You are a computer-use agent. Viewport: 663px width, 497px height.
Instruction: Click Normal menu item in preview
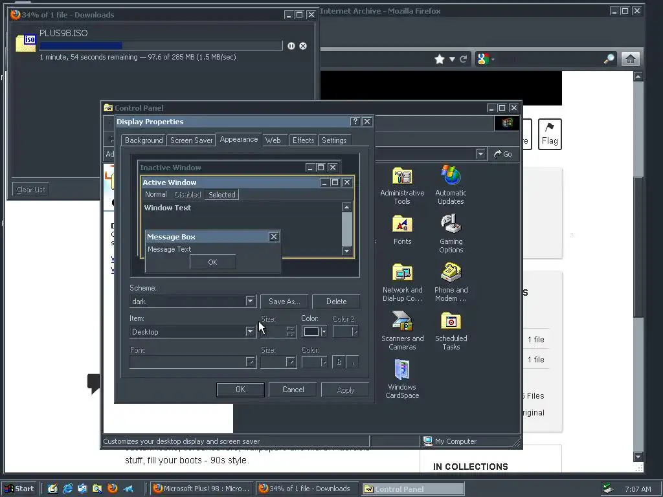coord(156,194)
